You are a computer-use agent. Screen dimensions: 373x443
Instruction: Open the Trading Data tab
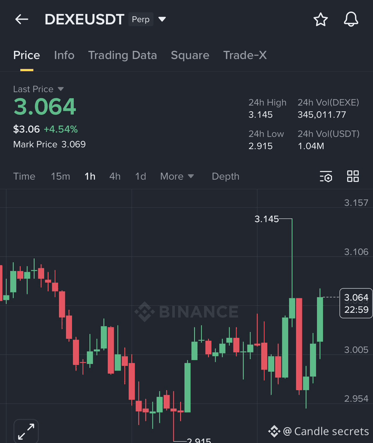123,55
